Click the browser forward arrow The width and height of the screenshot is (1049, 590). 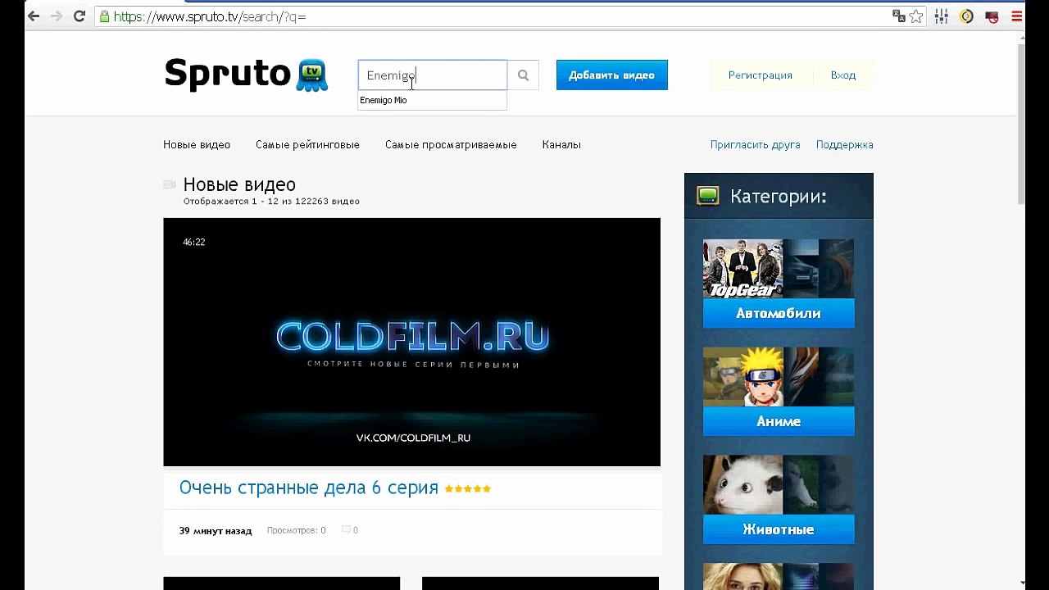pos(57,16)
